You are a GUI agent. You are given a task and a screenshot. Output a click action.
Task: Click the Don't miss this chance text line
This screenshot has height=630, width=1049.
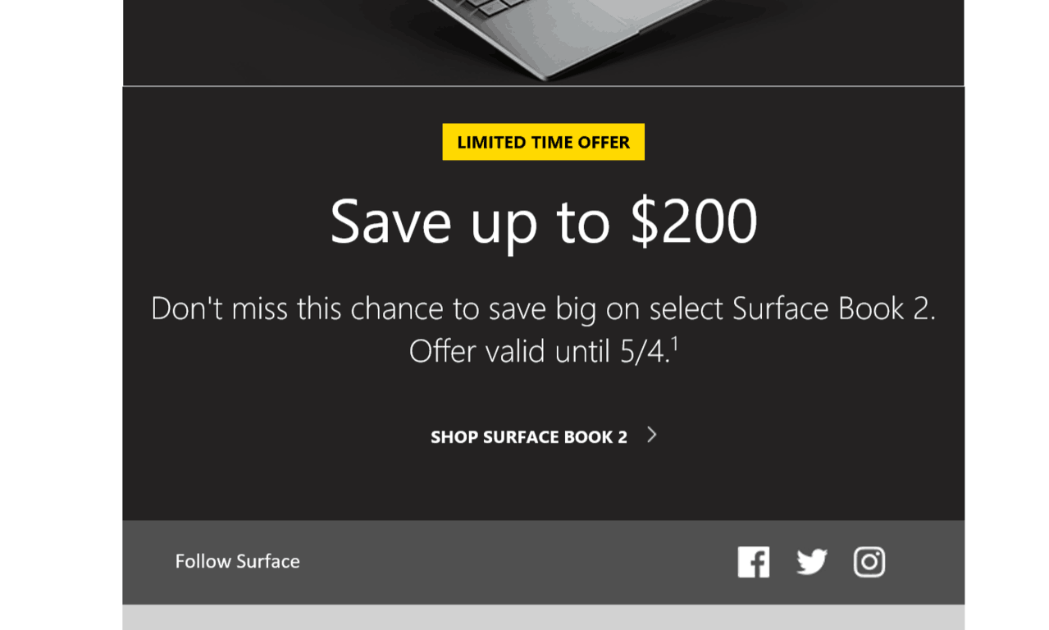[x=543, y=308]
